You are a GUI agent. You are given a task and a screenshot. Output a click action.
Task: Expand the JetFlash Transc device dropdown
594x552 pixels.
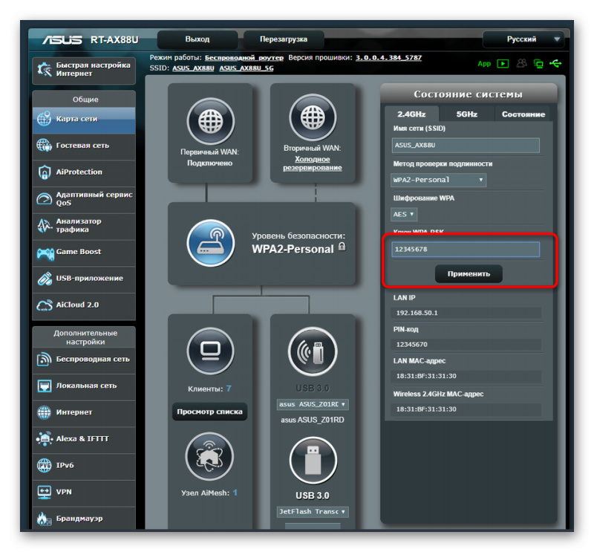(313, 512)
